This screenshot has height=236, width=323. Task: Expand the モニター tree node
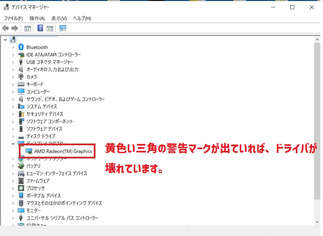pos(13,211)
